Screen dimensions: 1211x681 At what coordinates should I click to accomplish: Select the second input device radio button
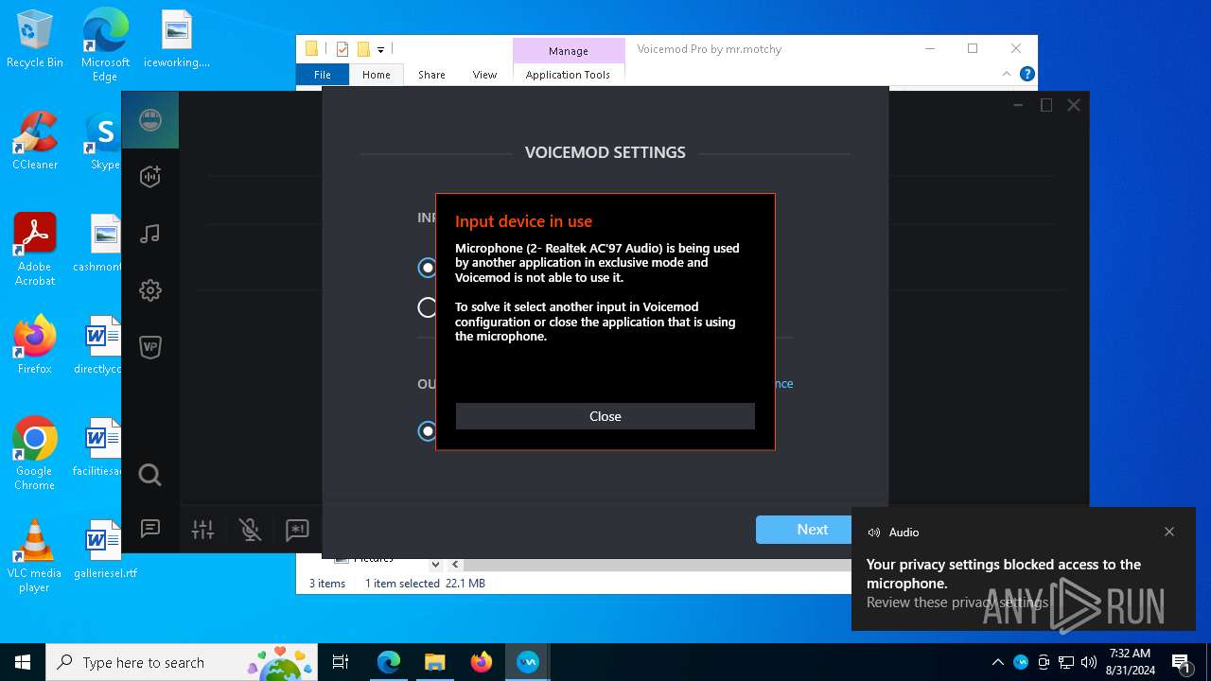click(x=428, y=307)
